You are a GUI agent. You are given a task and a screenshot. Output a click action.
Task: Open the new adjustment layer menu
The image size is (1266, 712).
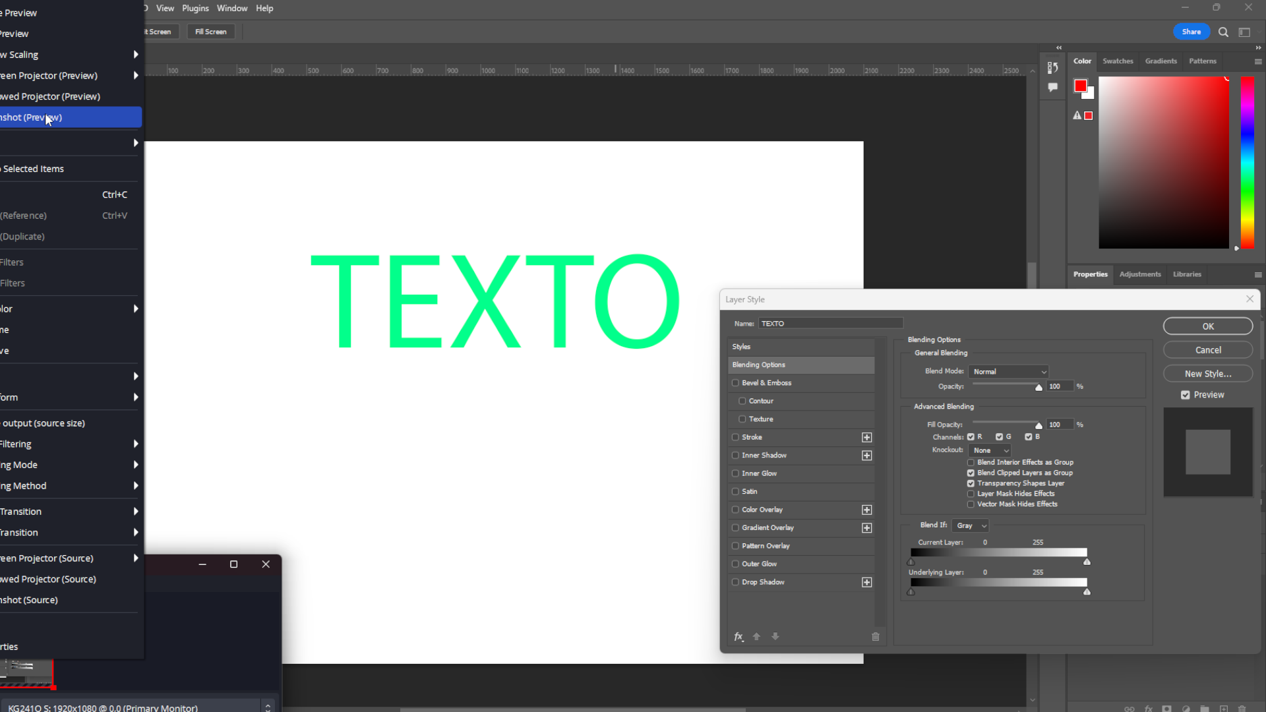click(x=1186, y=709)
